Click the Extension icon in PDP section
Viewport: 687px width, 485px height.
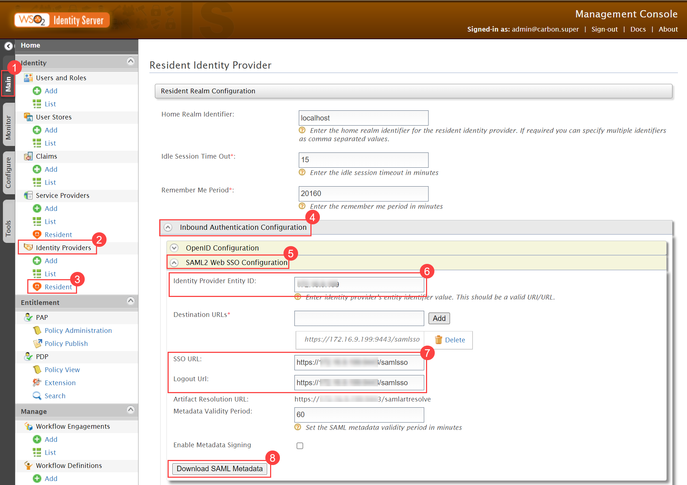pos(37,383)
